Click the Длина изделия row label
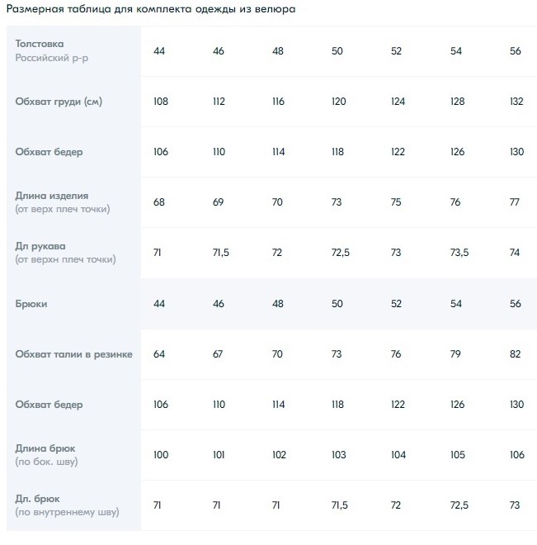Viewport: 537px width, 545px height. coord(63,202)
